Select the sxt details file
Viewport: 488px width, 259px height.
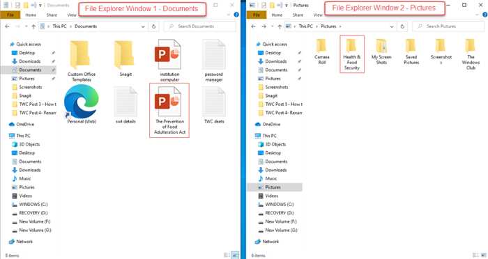125,106
